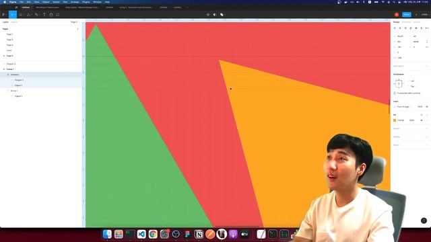The width and height of the screenshot is (431, 242).
Task: Open the Figma main menu icon
Action: (3, 15)
